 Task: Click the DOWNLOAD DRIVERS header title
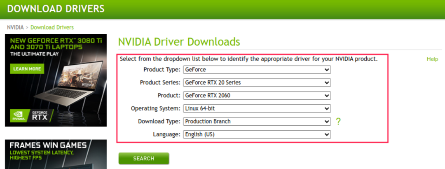tap(56, 9)
